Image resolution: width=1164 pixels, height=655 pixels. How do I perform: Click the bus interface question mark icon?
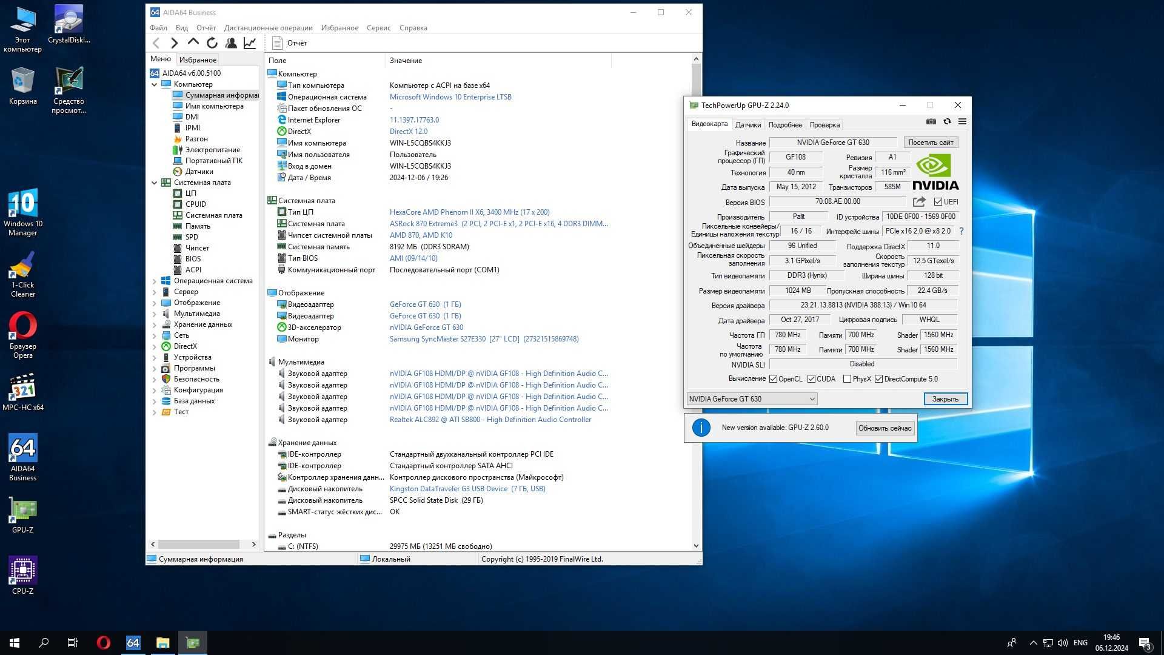pyautogui.click(x=962, y=231)
